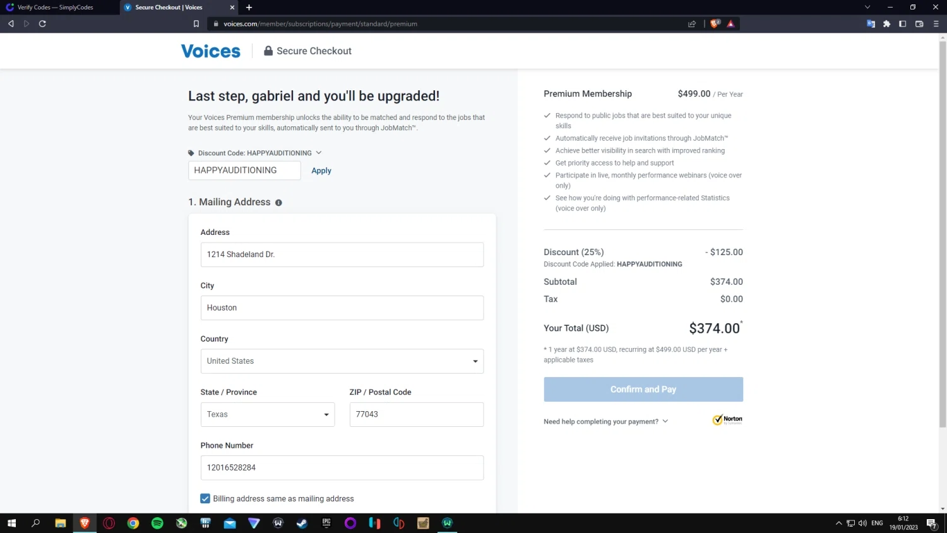Click the browser address bar URL
947x533 pixels.
320,24
